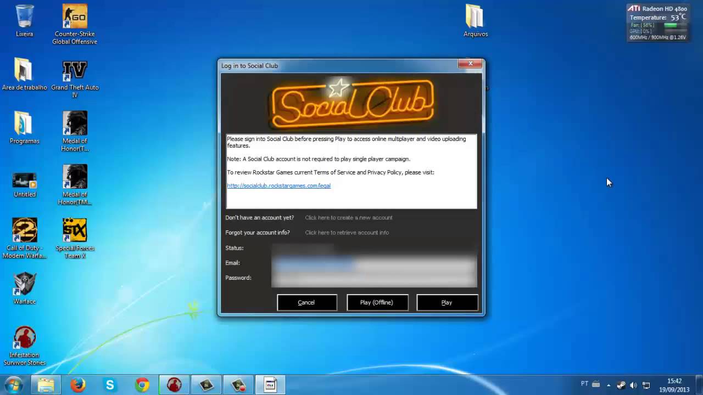Image resolution: width=703 pixels, height=395 pixels.
Task: Open the clock showing 15:42
Action: click(674, 385)
